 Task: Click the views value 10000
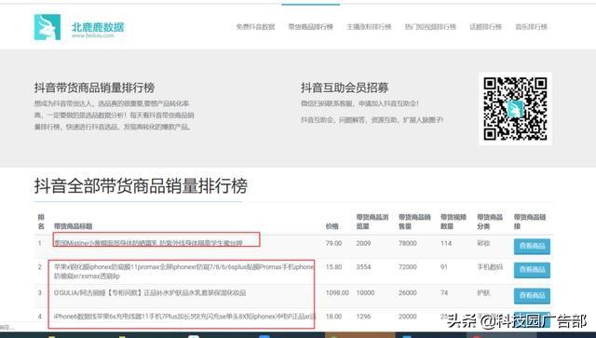pyautogui.click(x=365, y=292)
